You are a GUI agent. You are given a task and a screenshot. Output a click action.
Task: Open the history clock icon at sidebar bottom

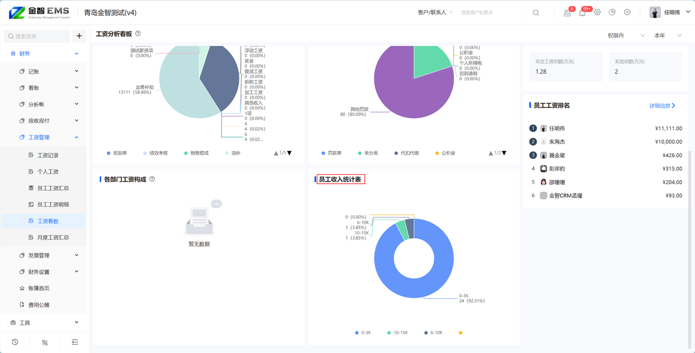pyautogui.click(x=15, y=342)
